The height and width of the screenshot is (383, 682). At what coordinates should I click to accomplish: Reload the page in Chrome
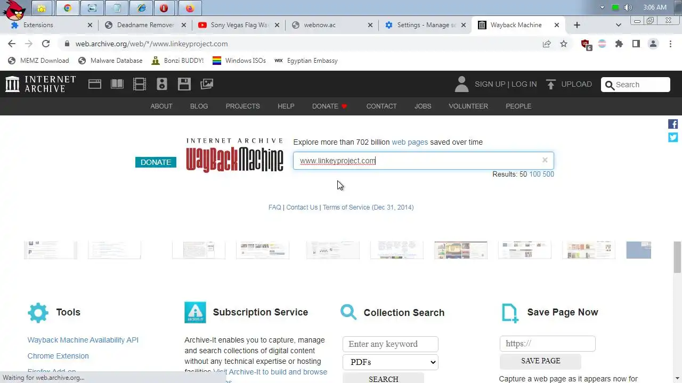pyautogui.click(x=46, y=44)
